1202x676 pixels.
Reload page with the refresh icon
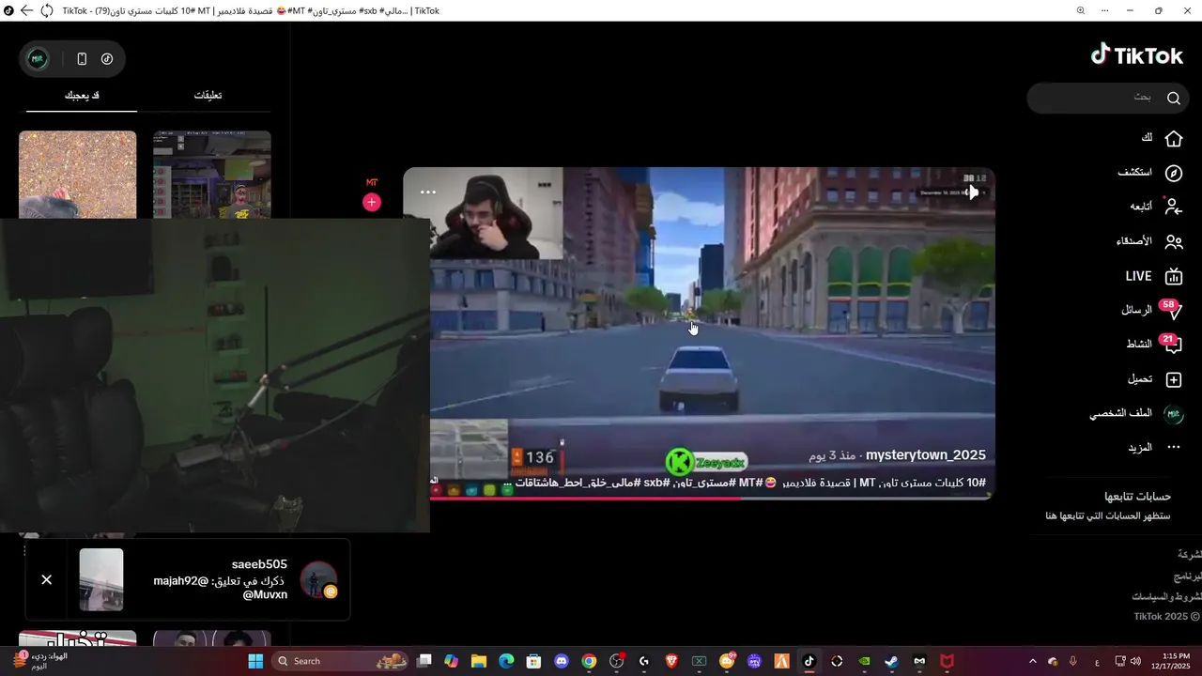(x=46, y=10)
